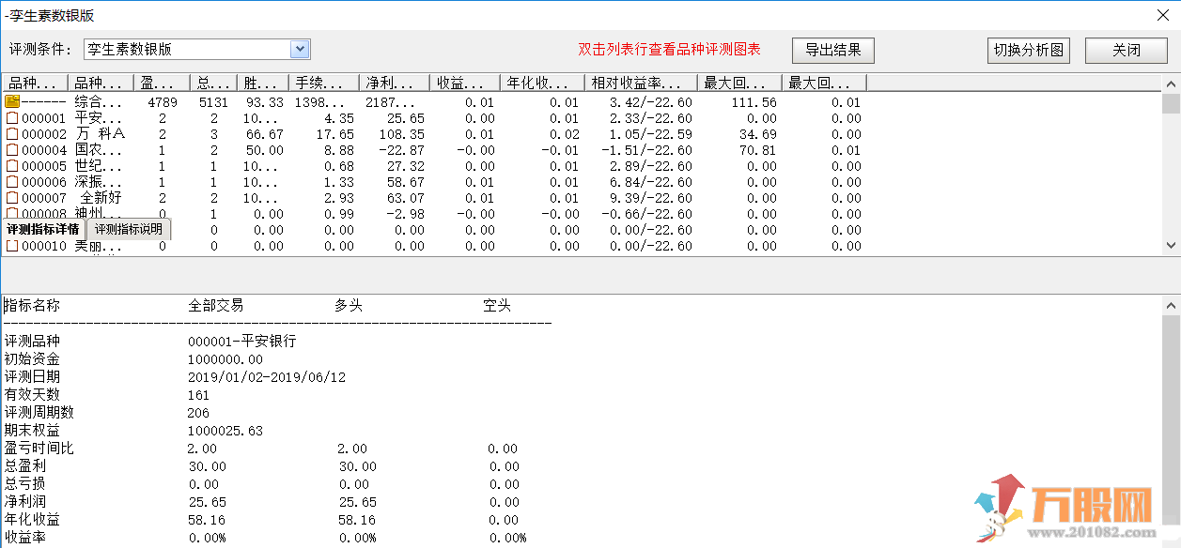Sort by the 盈 column header
1181x548 pixels.
pyautogui.click(x=162, y=83)
